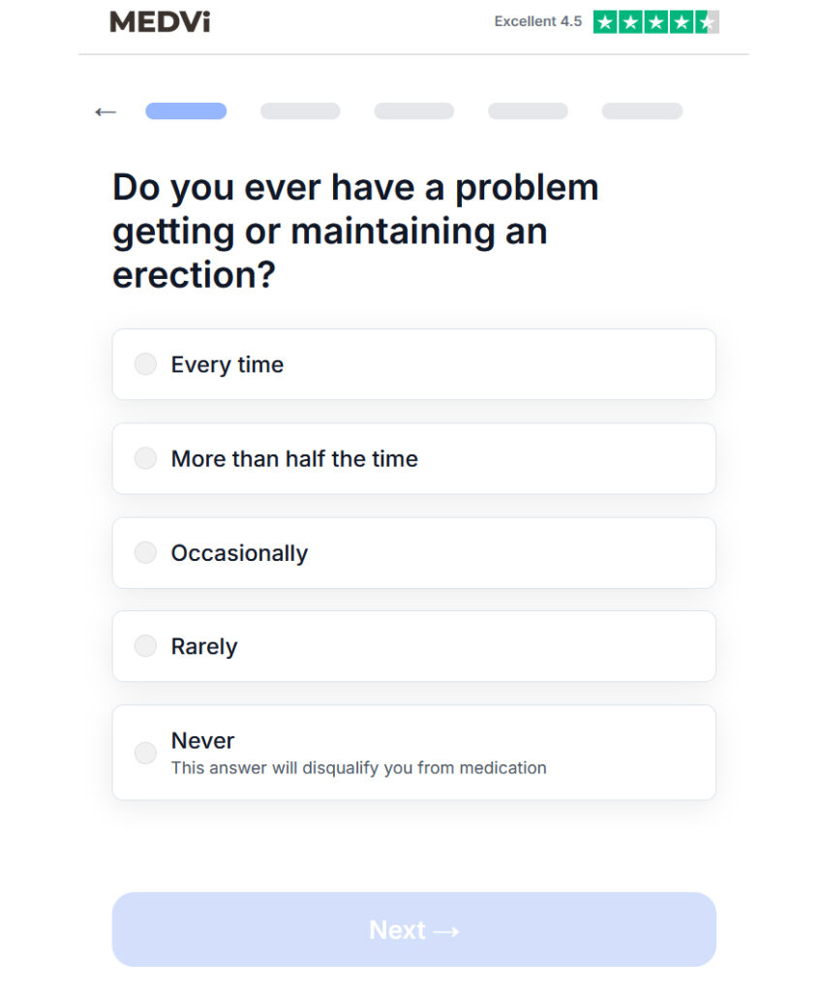
Task: Choose the Rarely answer card
Action: [414, 646]
